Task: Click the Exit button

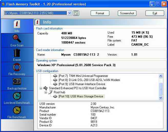Action: click(155, 13)
